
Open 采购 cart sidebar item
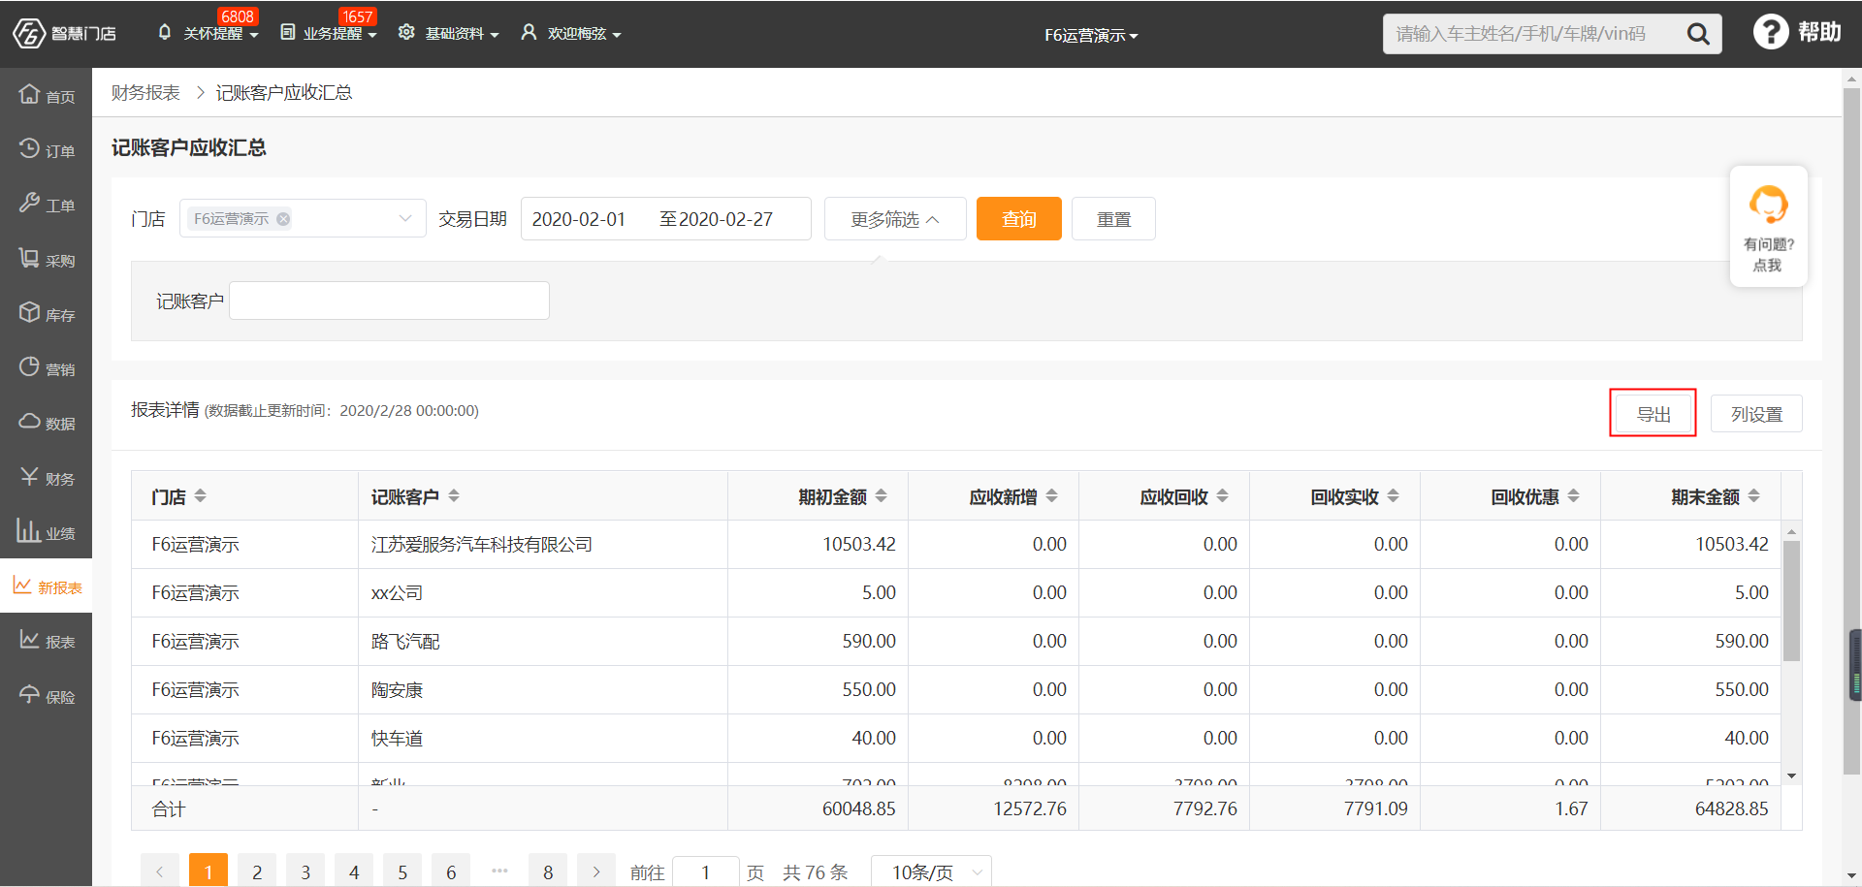pyautogui.click(x=46, y=259)
